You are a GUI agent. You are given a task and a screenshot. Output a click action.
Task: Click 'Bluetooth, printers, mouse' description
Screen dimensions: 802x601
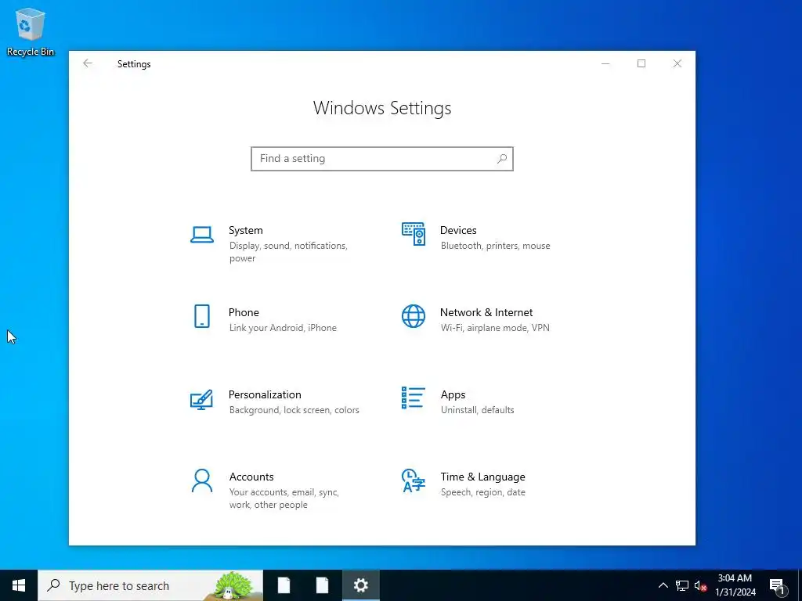pos(496,246)
